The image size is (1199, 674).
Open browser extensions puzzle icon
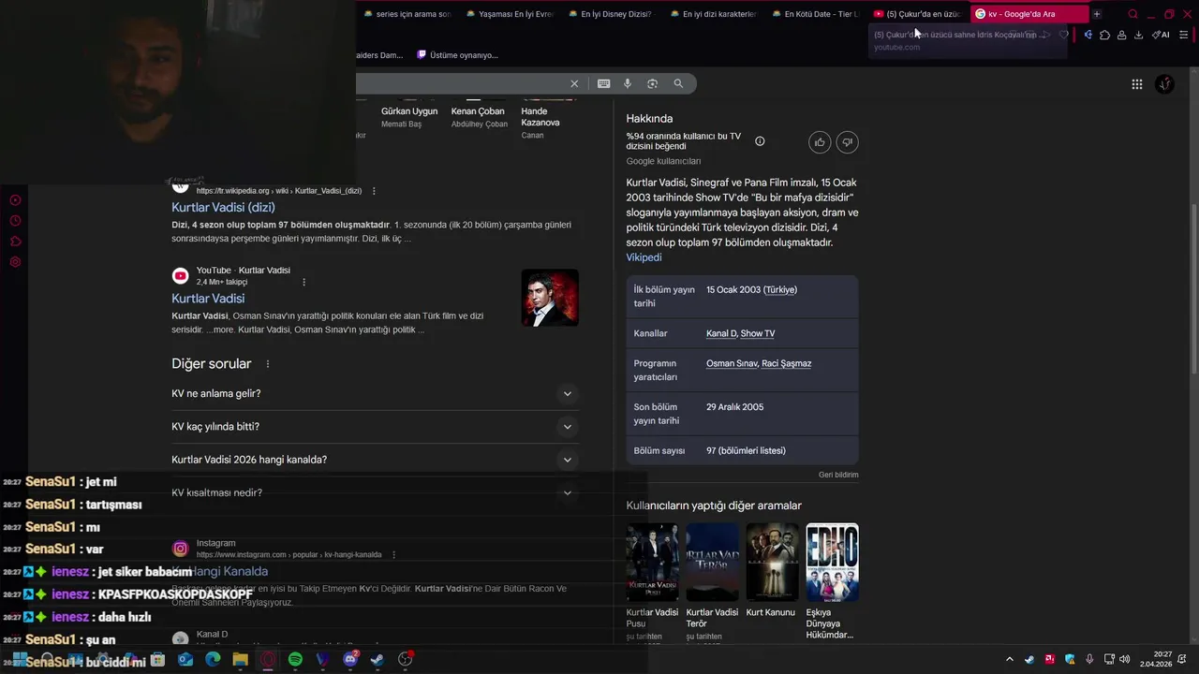(1104, 35)
